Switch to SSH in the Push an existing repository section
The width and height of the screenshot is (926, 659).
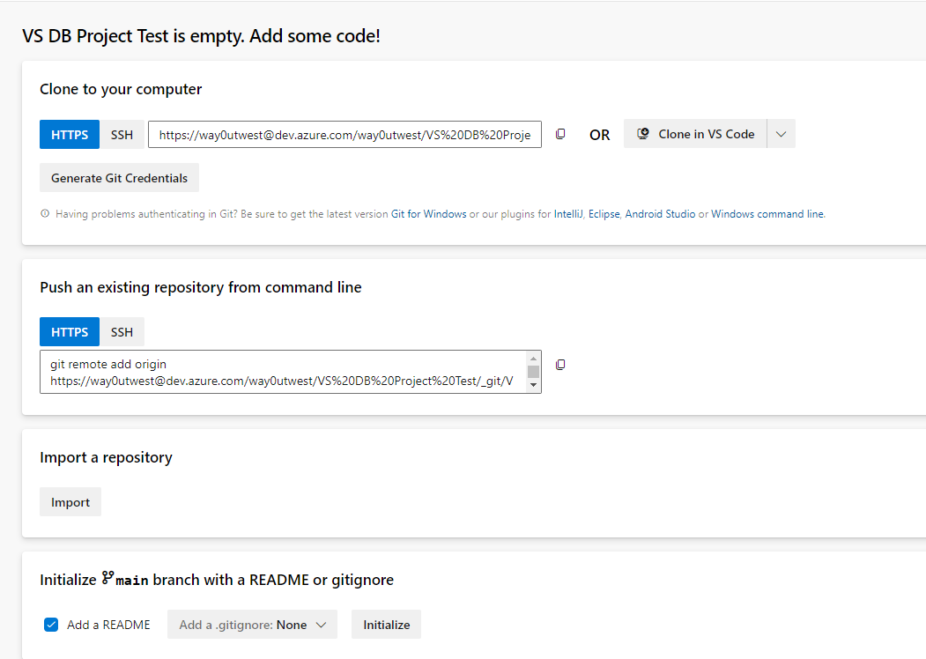pyautogui.click(x=122, y=332)
